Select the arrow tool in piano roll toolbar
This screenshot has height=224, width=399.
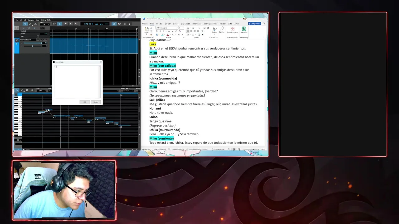point(17,90)
